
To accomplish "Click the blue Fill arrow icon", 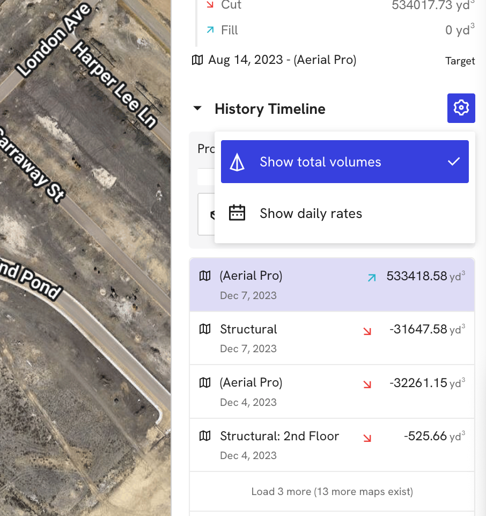I will pyautogui.click(x=210, y=31).
